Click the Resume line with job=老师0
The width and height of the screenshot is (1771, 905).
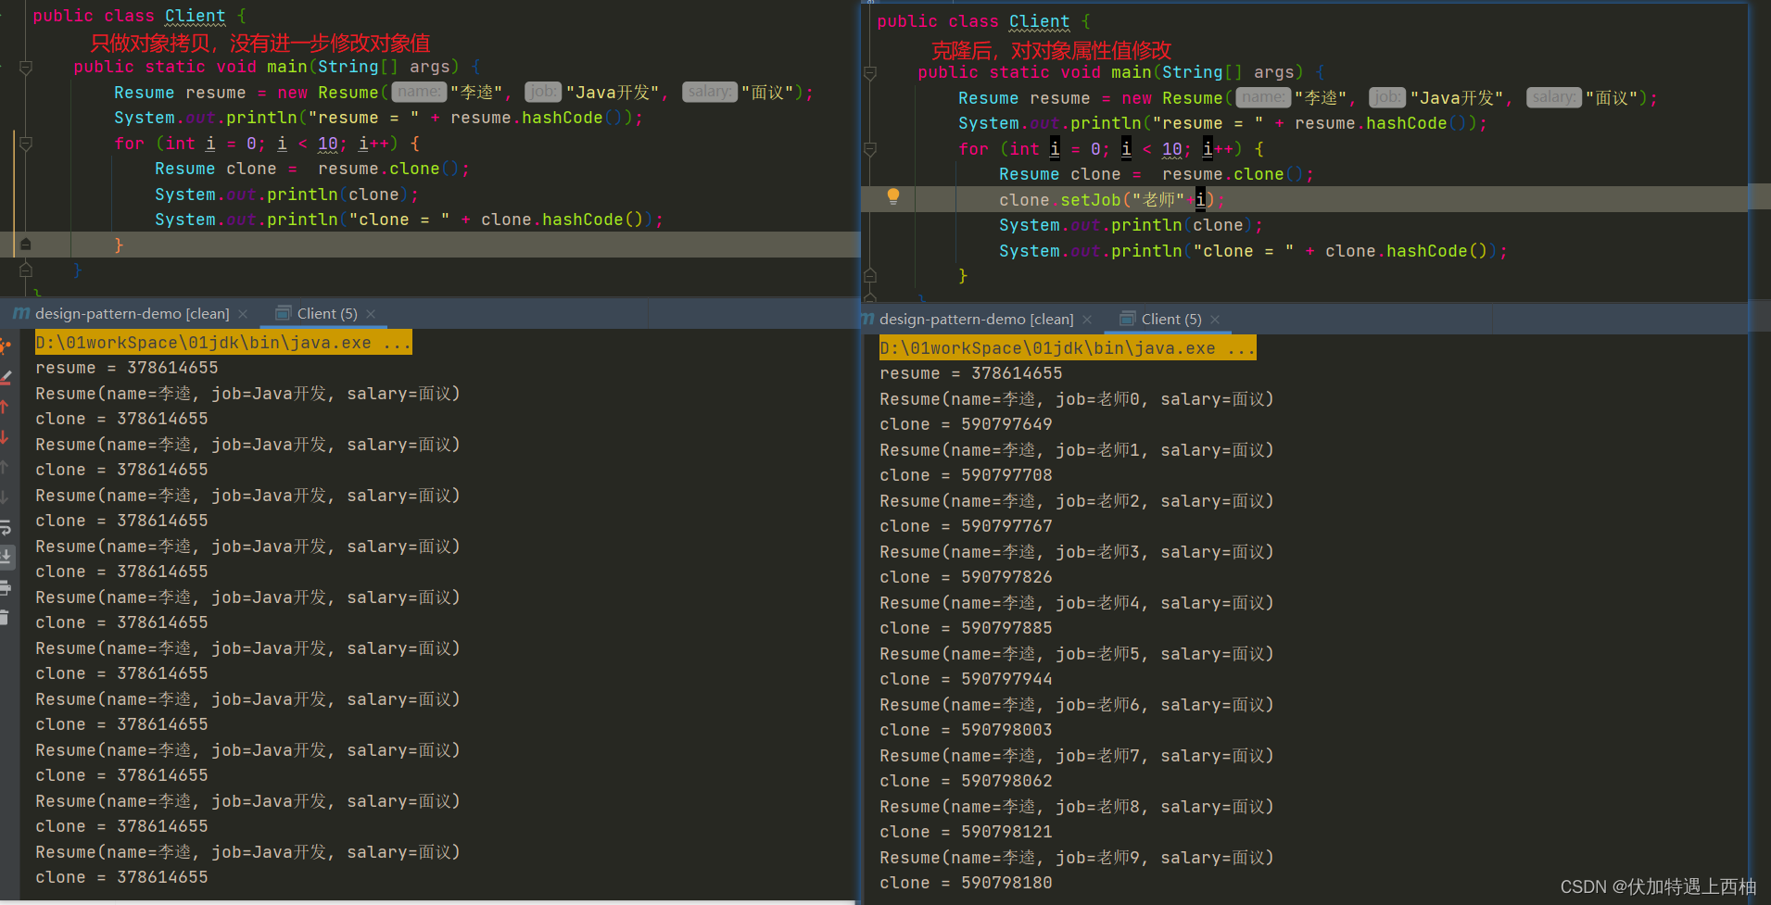(x=1077, y=399)
